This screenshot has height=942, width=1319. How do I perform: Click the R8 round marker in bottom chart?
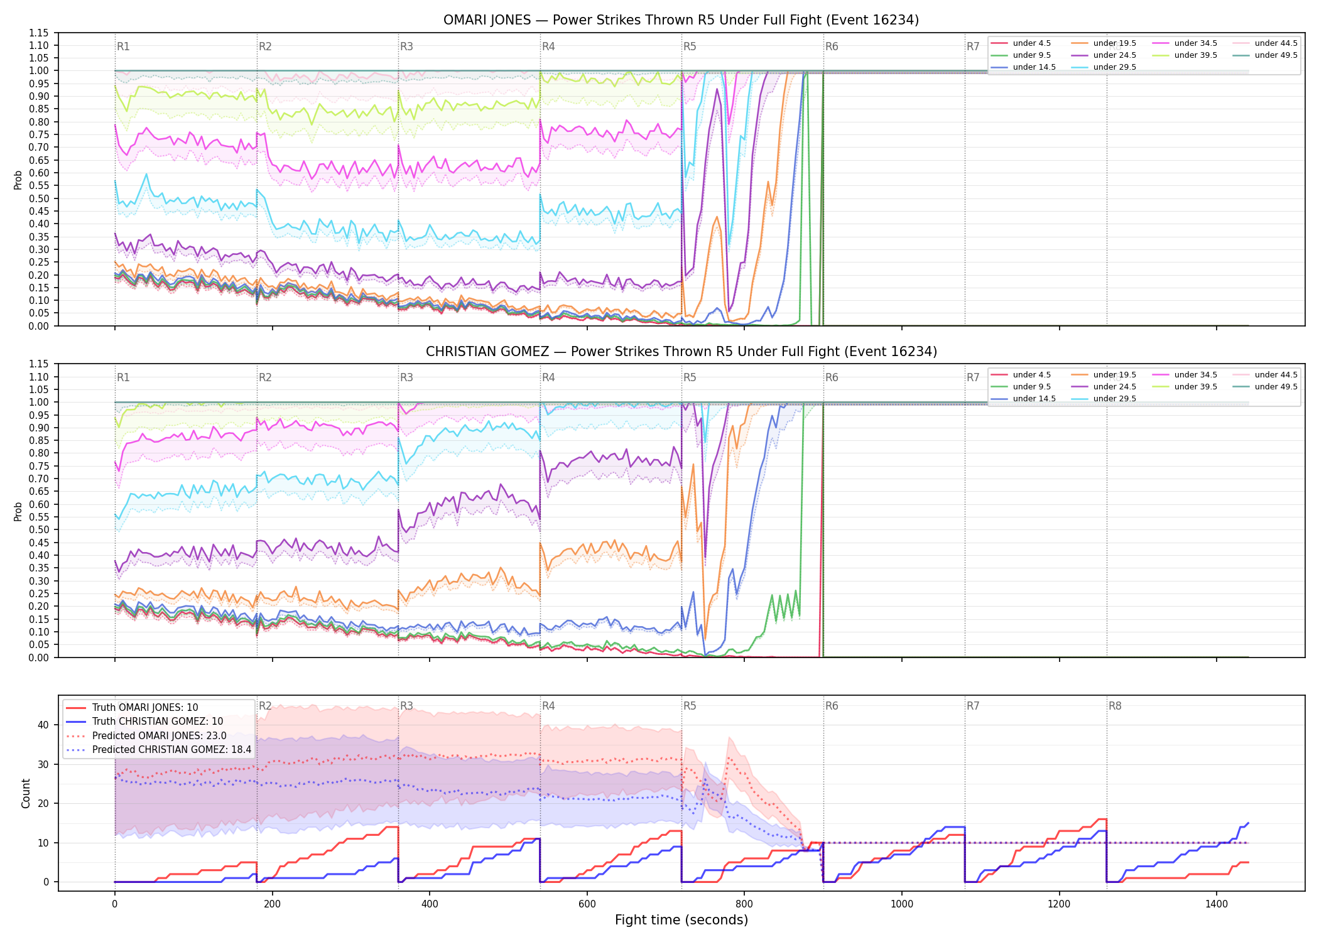click(x=1115, y=706)
